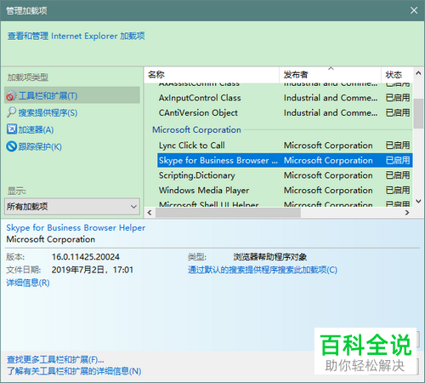Click the accelerators arrow icon
The width and height of the screenshot is (425, 383).
click(x=12, y=129)
